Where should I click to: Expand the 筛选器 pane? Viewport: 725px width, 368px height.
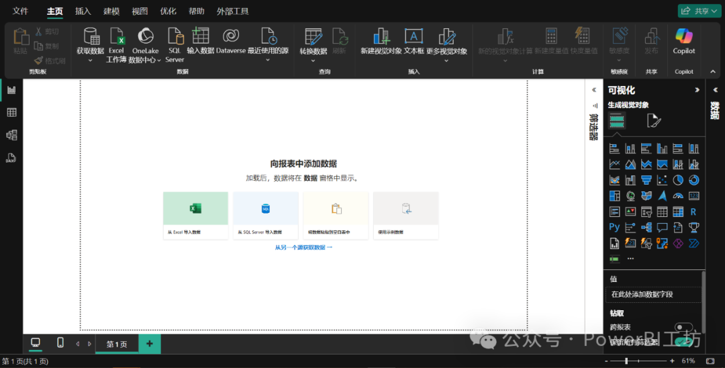tap(594, 90)
